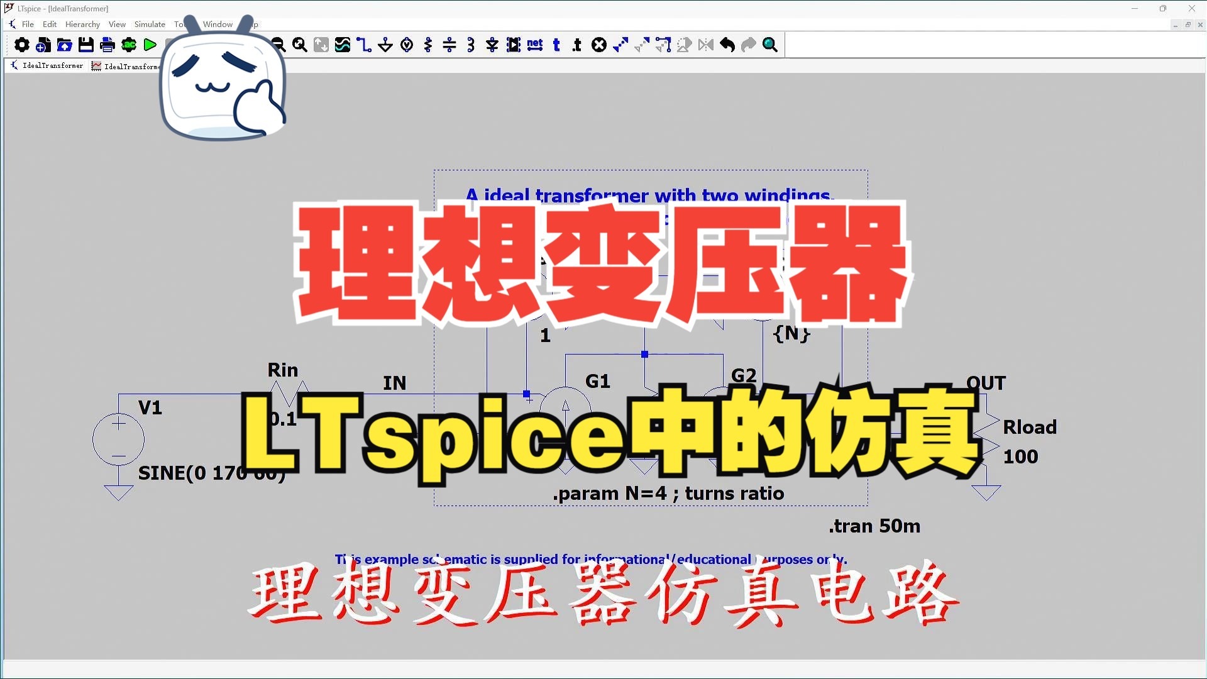This screenshot has height=679, width=1207.
Task: Switch to the IdealTransformer schematic tab
Action: (x=47, y=65)
